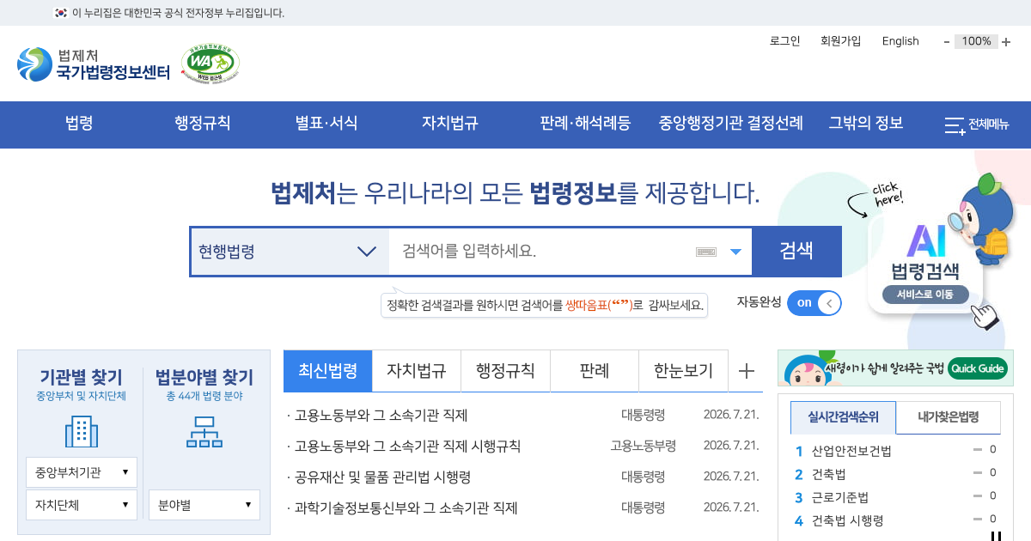Screen dimensions: 1031x541
Task: Toggle the 자동완성 on switch
Action: (814, 303)
